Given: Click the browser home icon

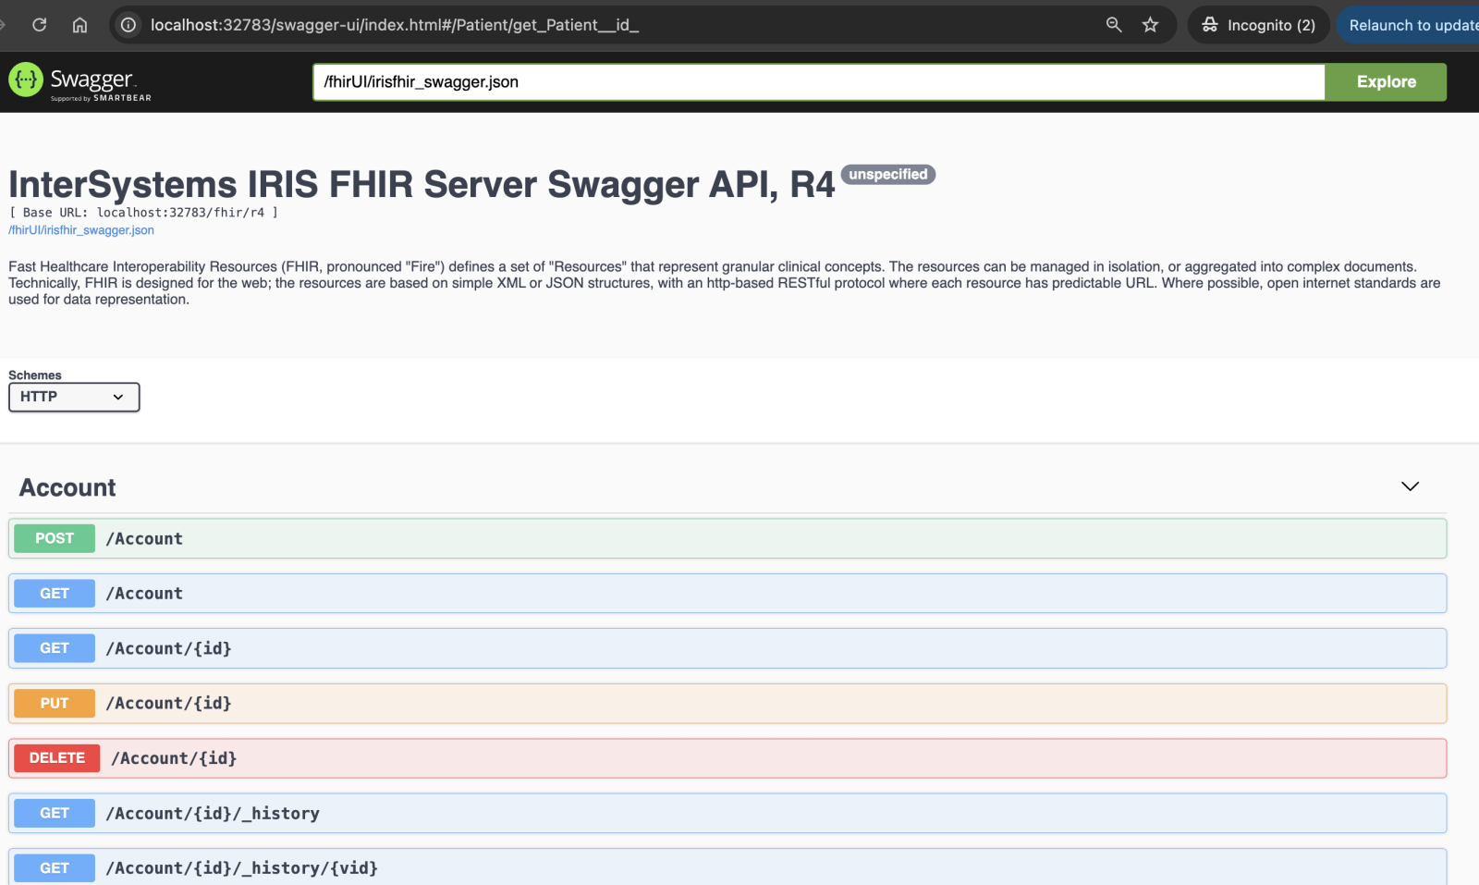Looking at the screenshot, I should pos(80,25).
